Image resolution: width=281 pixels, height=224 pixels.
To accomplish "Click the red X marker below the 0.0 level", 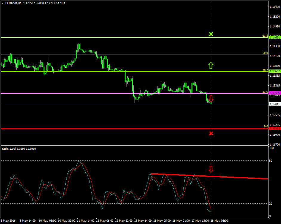I will click(x=211, y=133).
